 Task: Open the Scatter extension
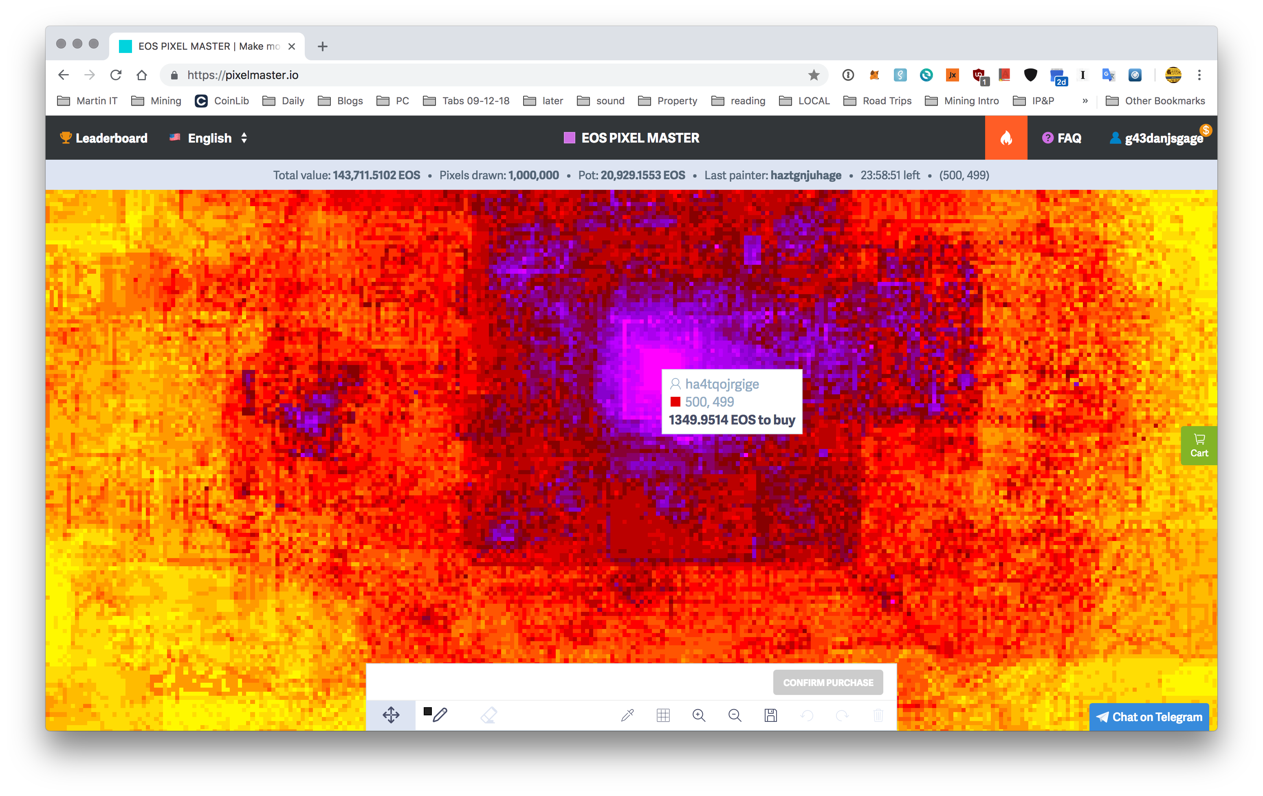[x=900, y=75]
